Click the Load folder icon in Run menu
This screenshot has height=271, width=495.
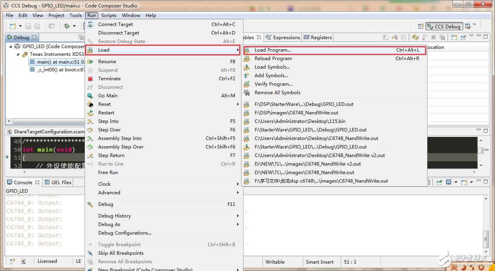coord(90,50)
